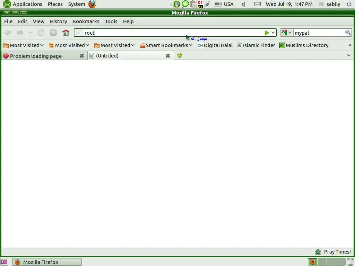Expand the URL bar history dropdown
Image resolution: width=355 pixels, height=266 pixels.
273,33
